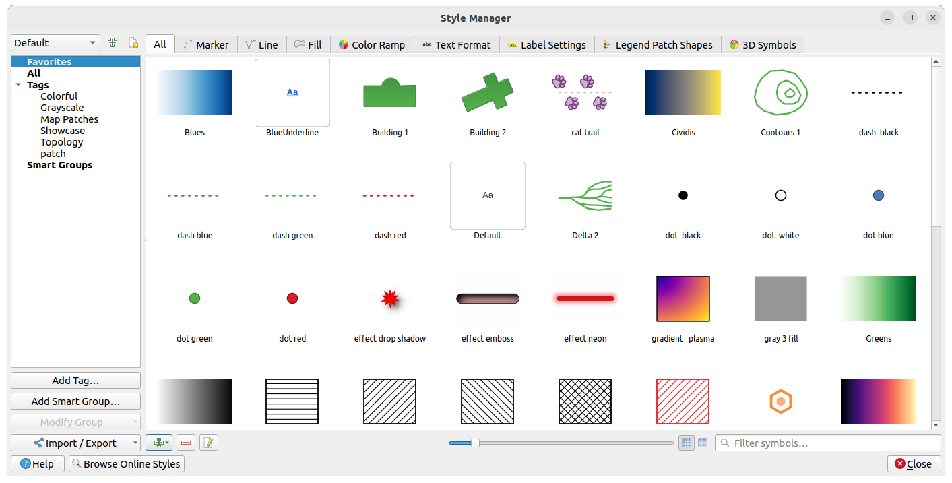The height and width of the screenshot is (483, 952).
Task: Create a new style database
Action: tap(113, 42)
